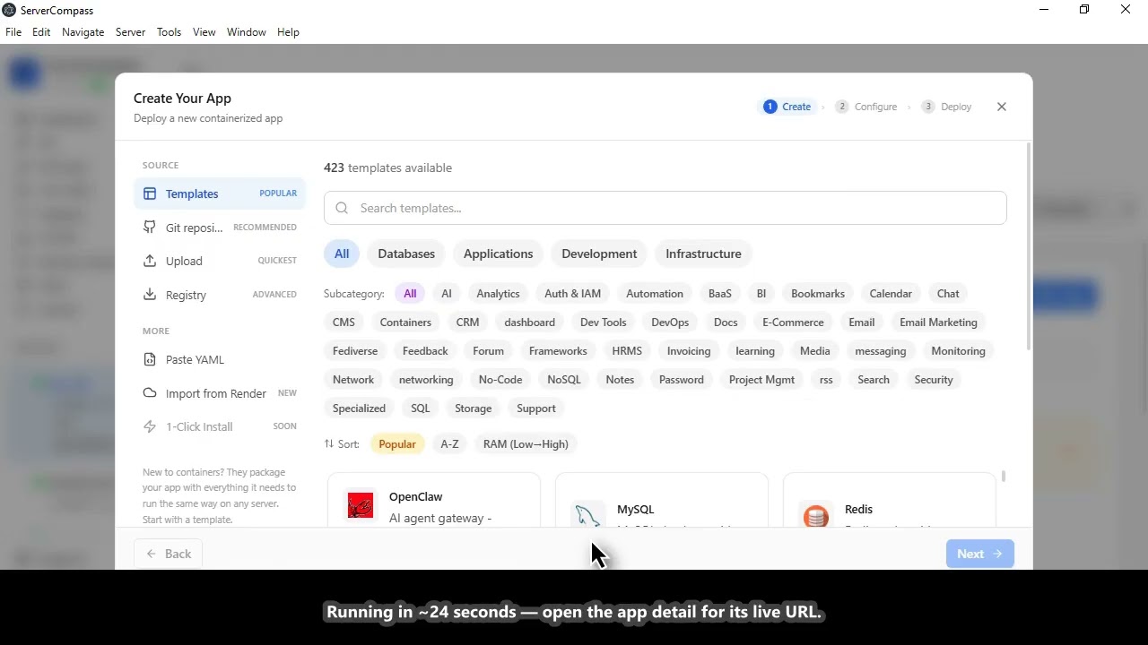Image resolution: width=1148 pixels, height=645 pixels.
Task: Filter by the Containers subcategory
Action: coord(405,322)
